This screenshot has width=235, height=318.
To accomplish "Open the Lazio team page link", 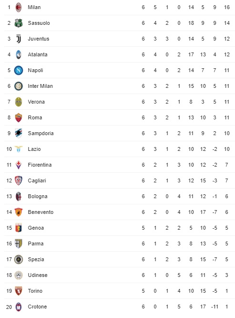I will (34, 149).
